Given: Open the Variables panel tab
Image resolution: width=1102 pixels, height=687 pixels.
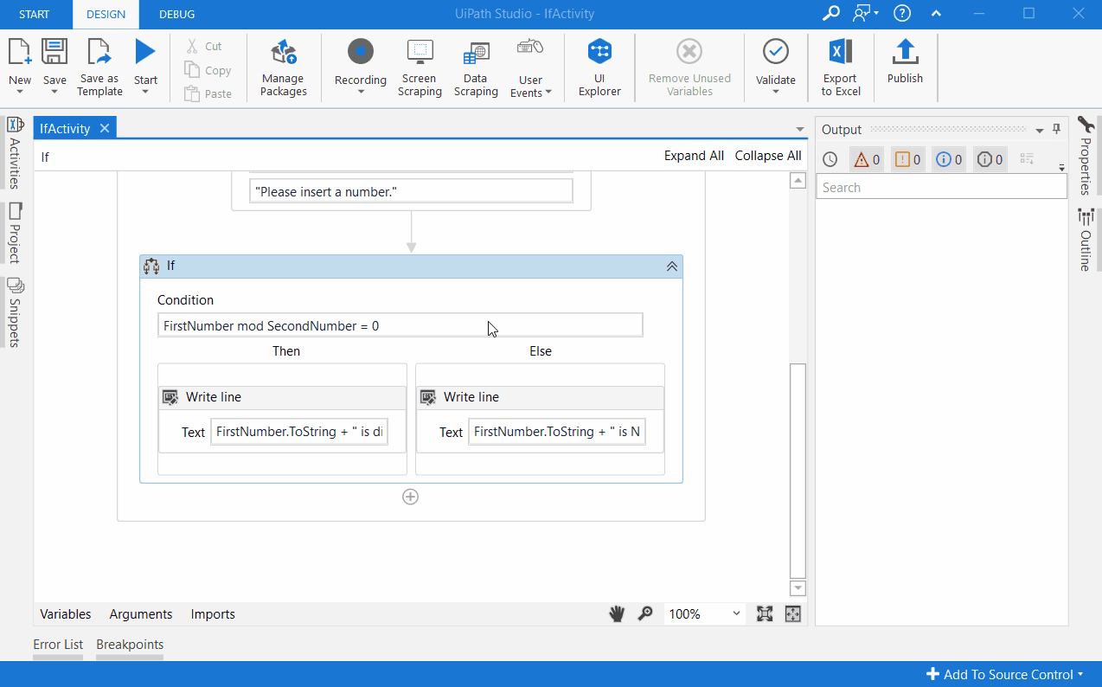Looking at the screenshot, I should click(x=65, y=613).
